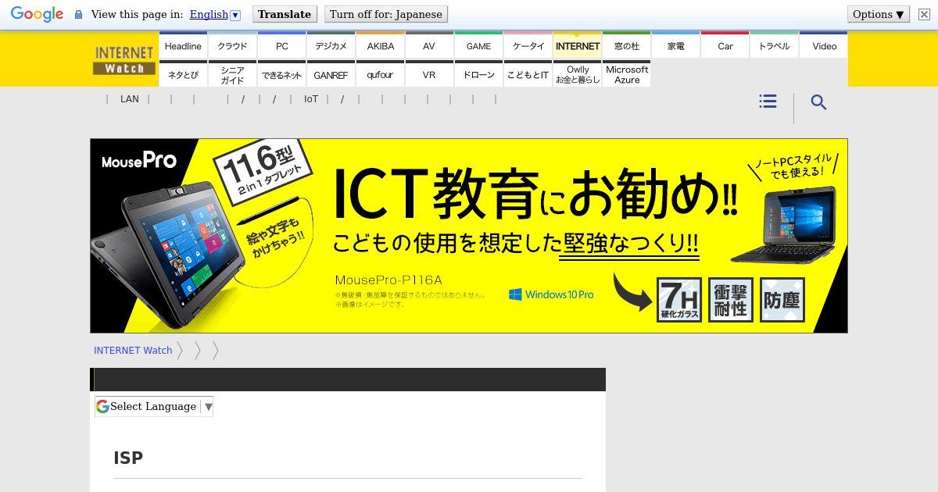Open the AKIBA tab

pos(380,45)
